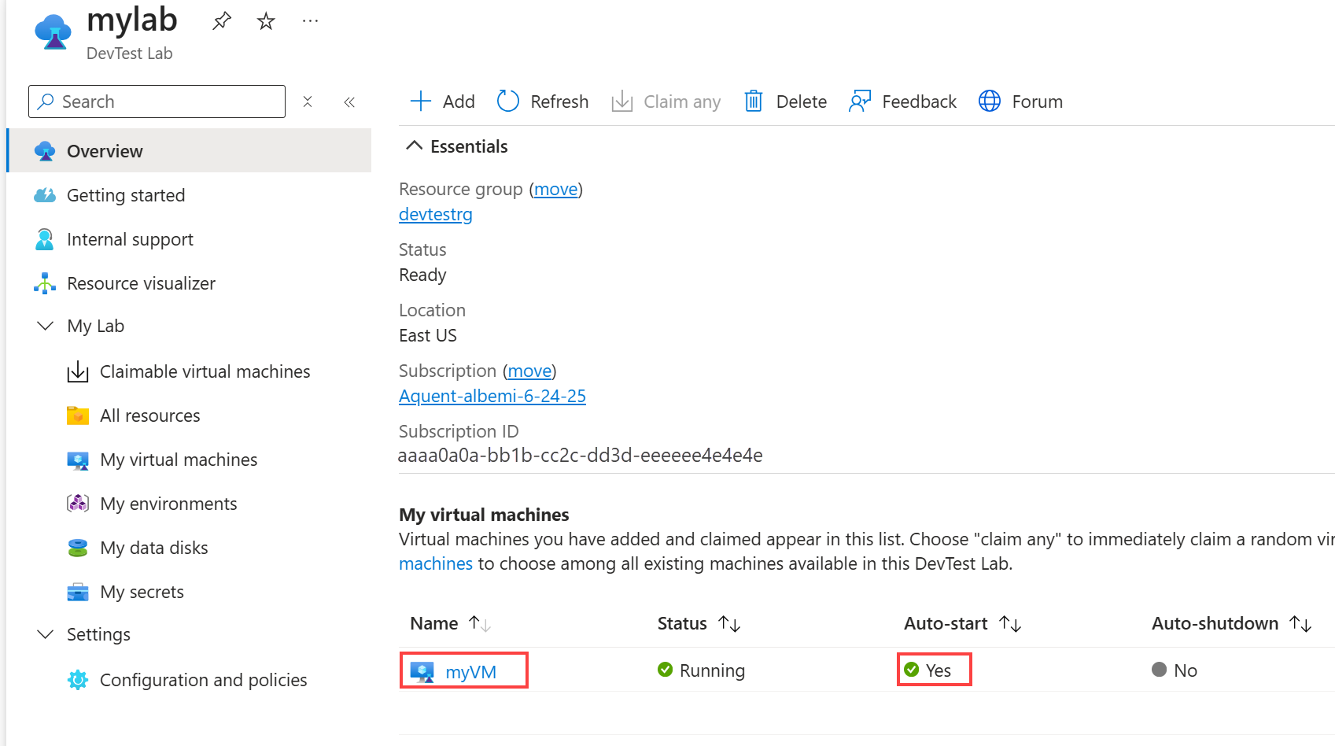
Task: Clear the search box with X icon
Action: [x=308, y=102]
